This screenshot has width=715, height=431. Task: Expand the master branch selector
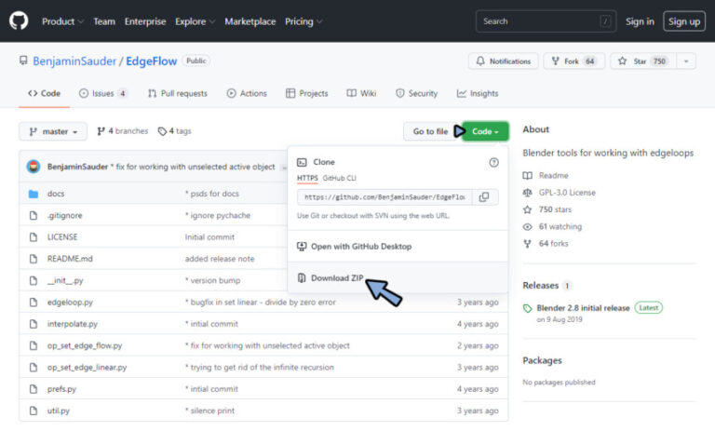pos(54,131)
